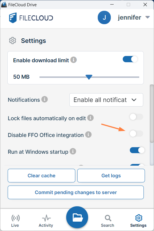The image size is (154, 231).
Task: Click the download limit slider handle
Action: tap(89, 77)
